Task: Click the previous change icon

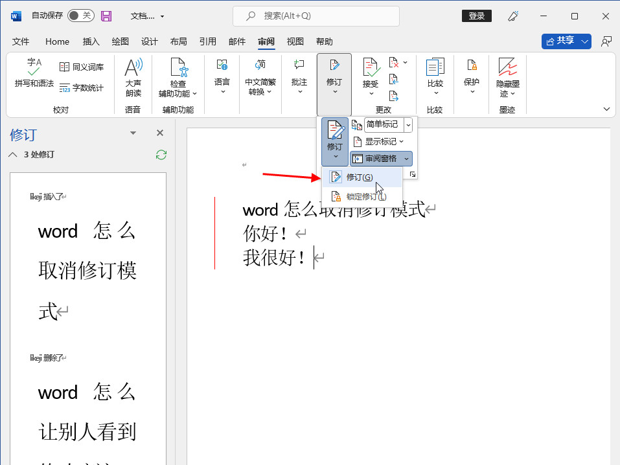Action: (393, 80)
